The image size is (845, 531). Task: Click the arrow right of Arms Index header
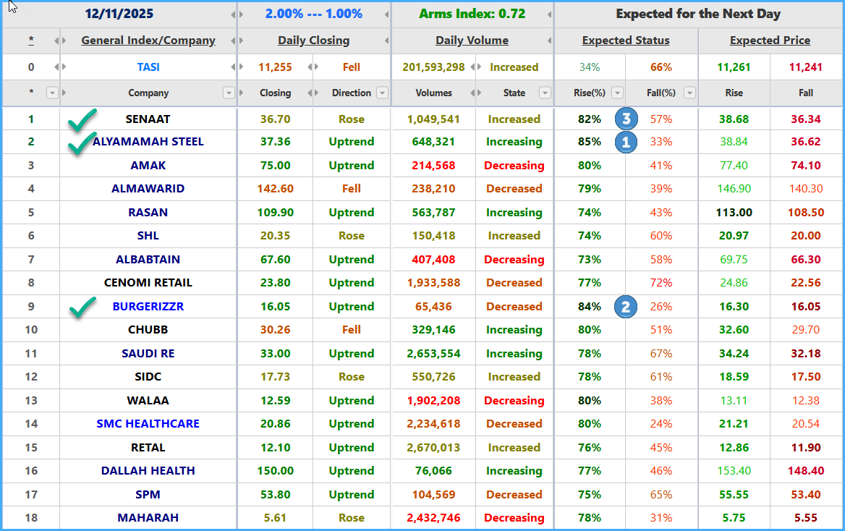(549, 14)
